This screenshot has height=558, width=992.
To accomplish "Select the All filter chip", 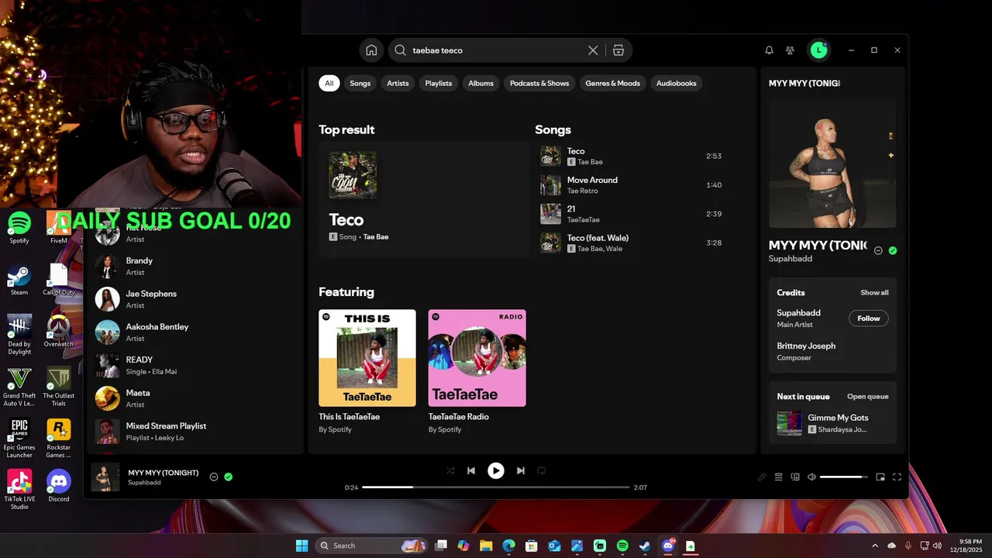I will point(329,83).
